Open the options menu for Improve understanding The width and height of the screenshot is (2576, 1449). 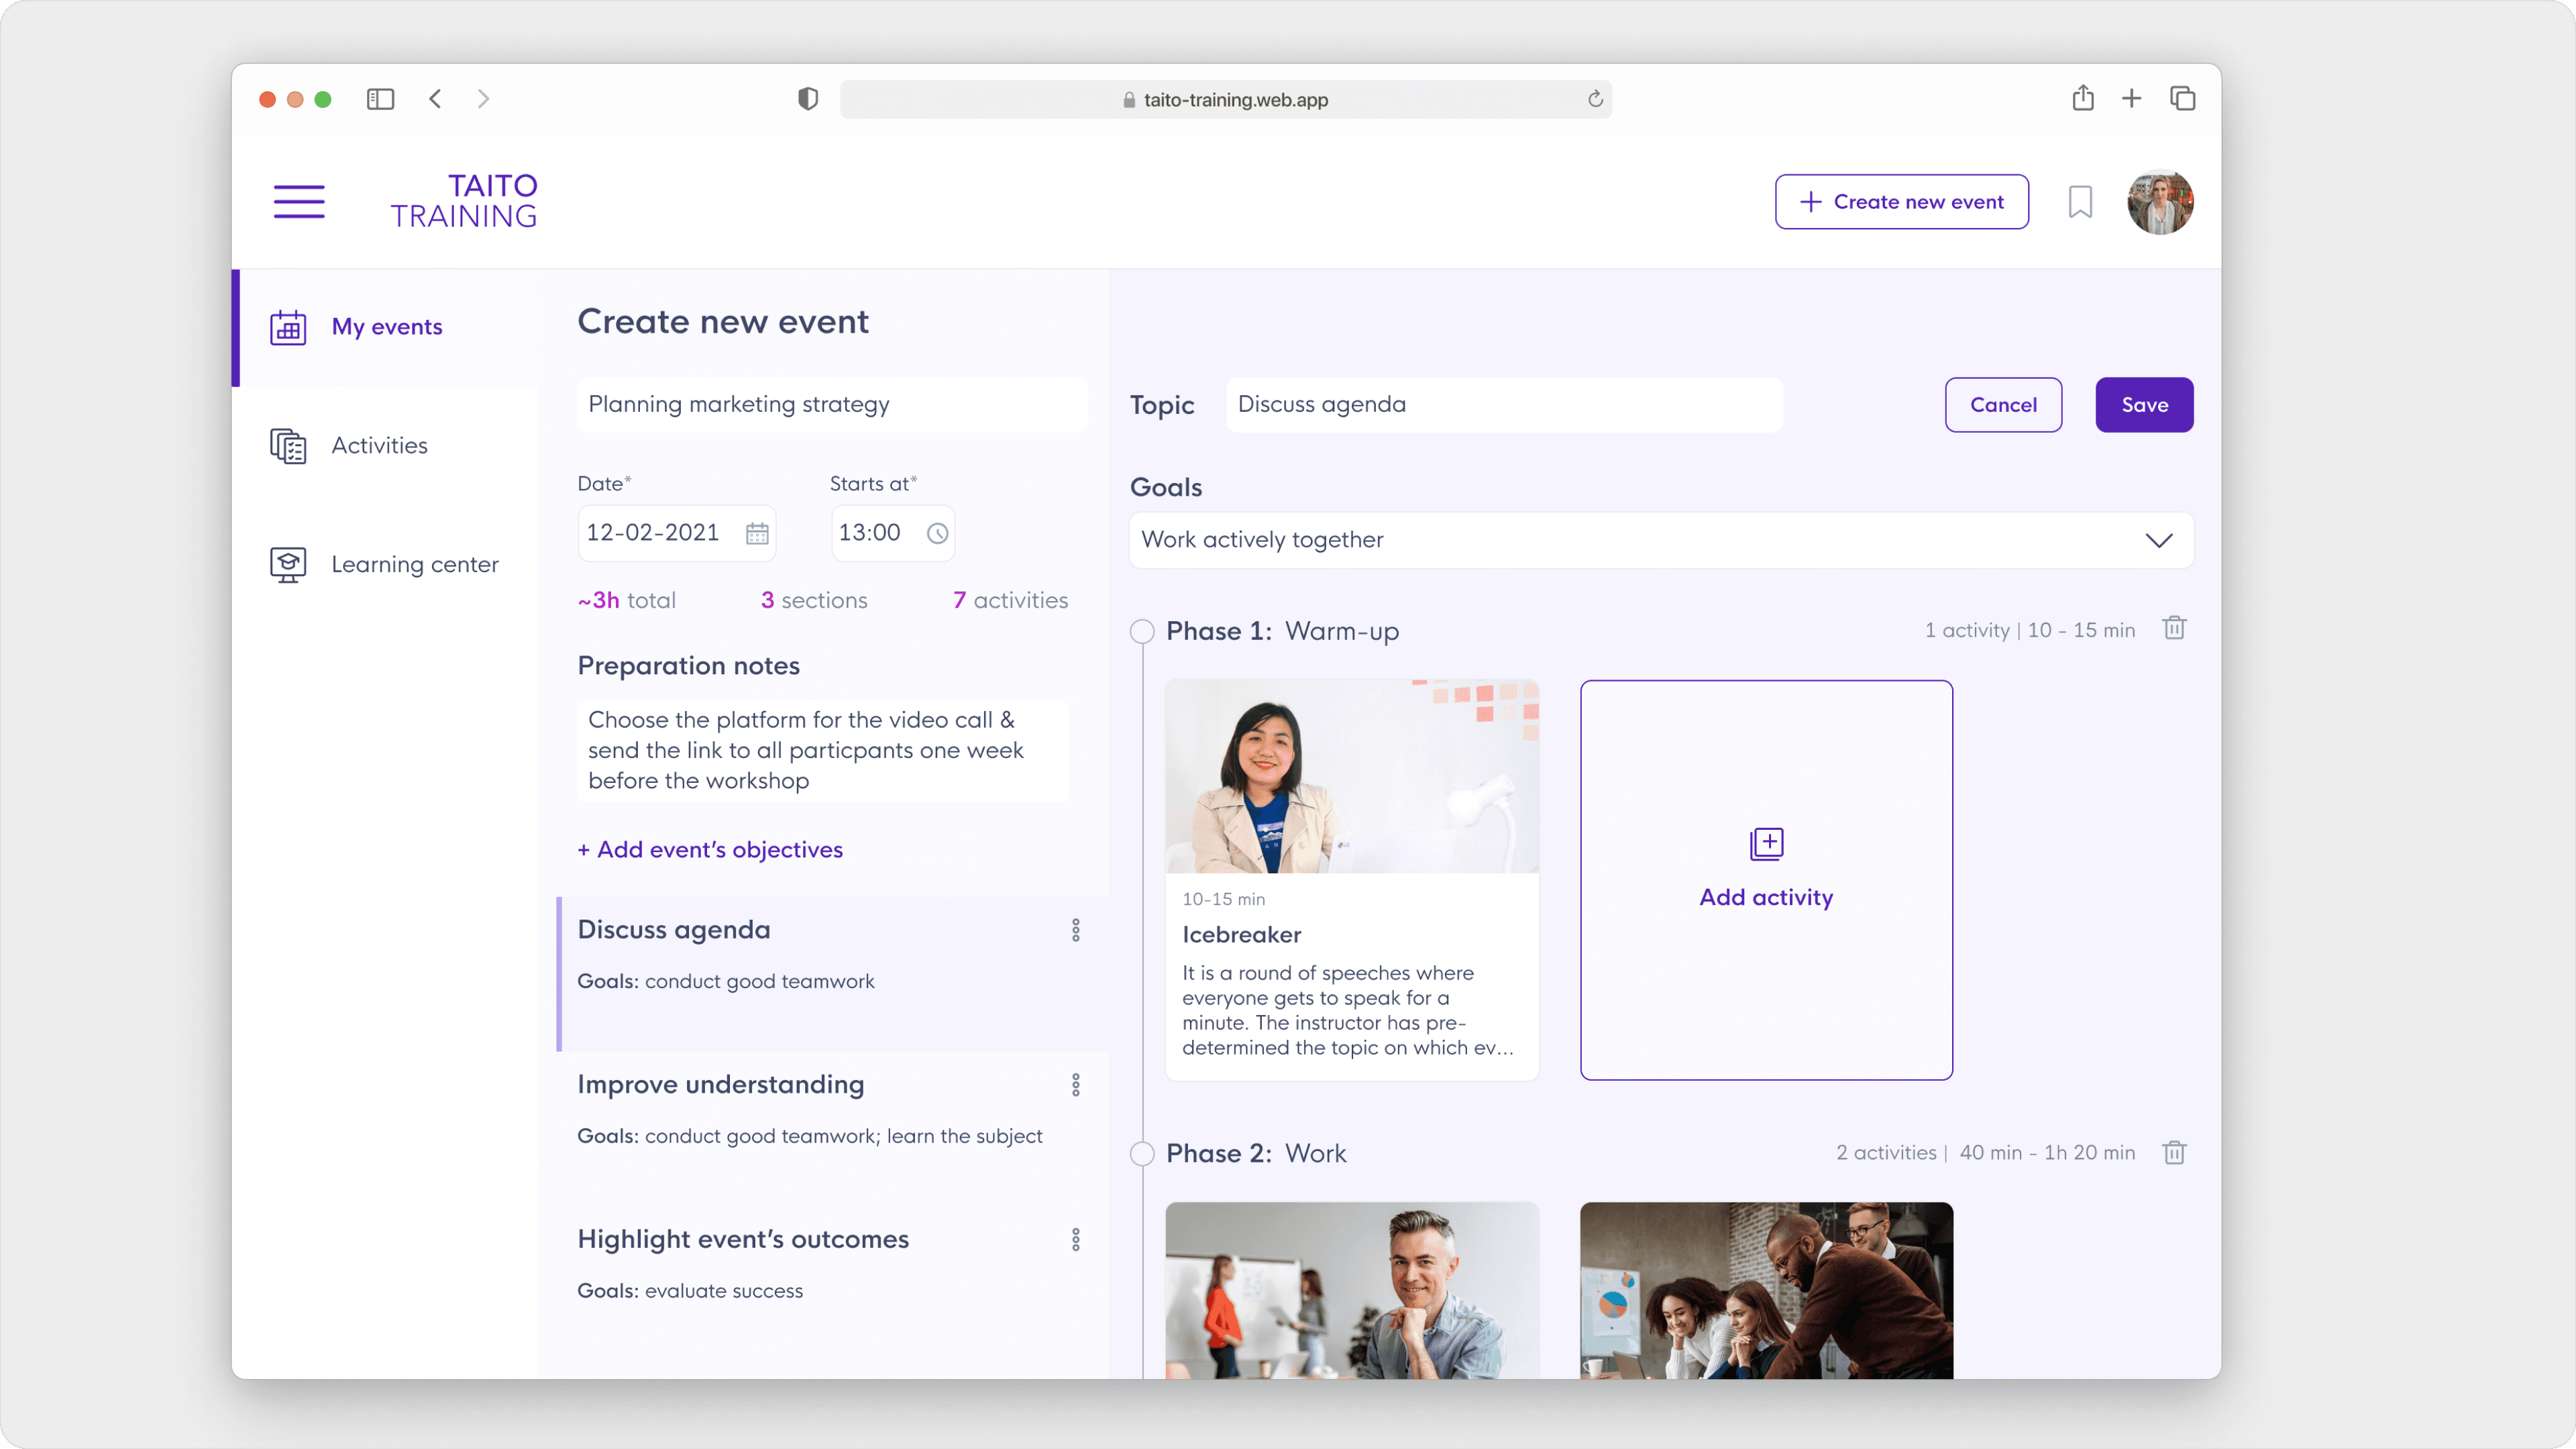coord(1076,1085)
